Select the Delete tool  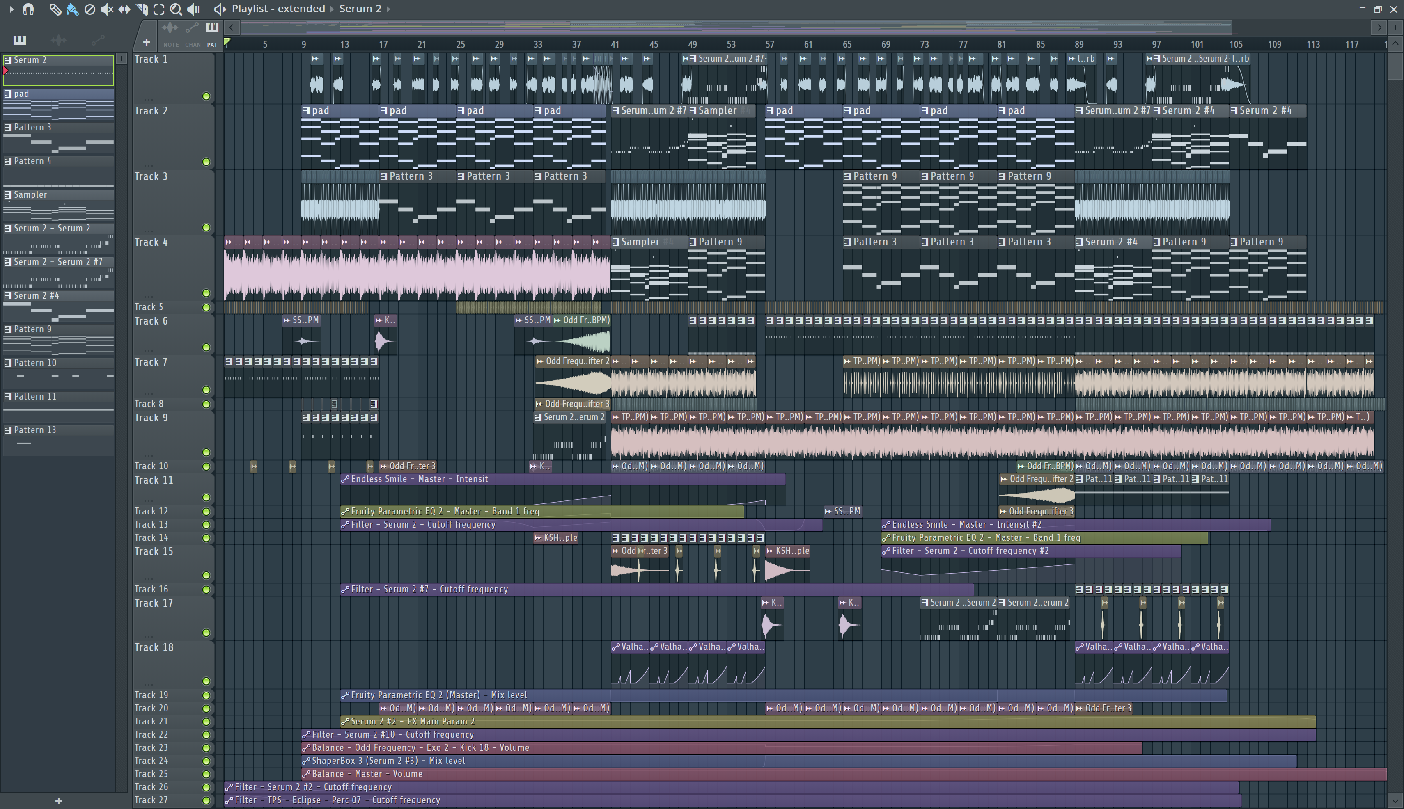(89, 9)
